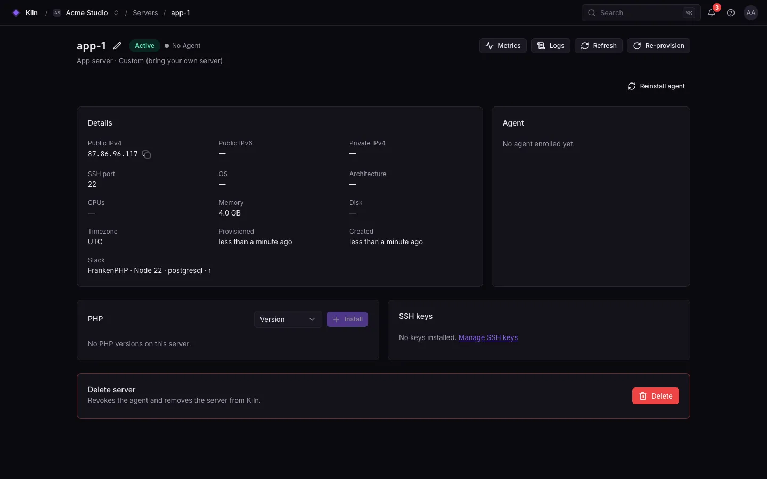Click the Kiln breadcrumb label

pos(31,13)
